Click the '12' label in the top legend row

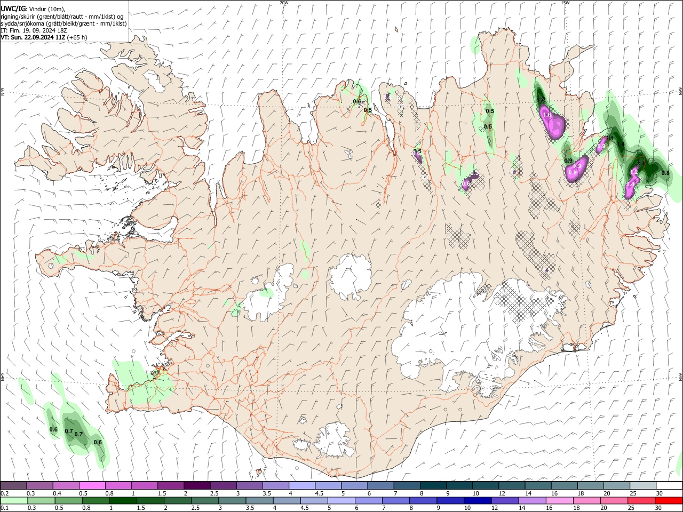coord(502,493)
